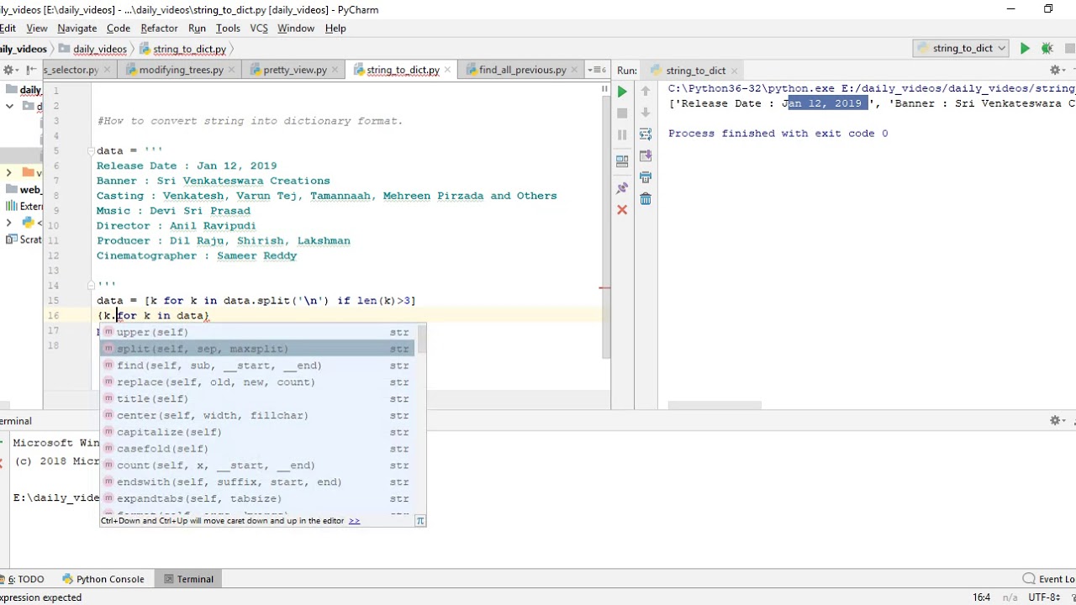Rerun the script in the Run panel
Image resolution: width=1076 pixels, height=605 pixels.
pyautogui.click(x=622, y=92)
